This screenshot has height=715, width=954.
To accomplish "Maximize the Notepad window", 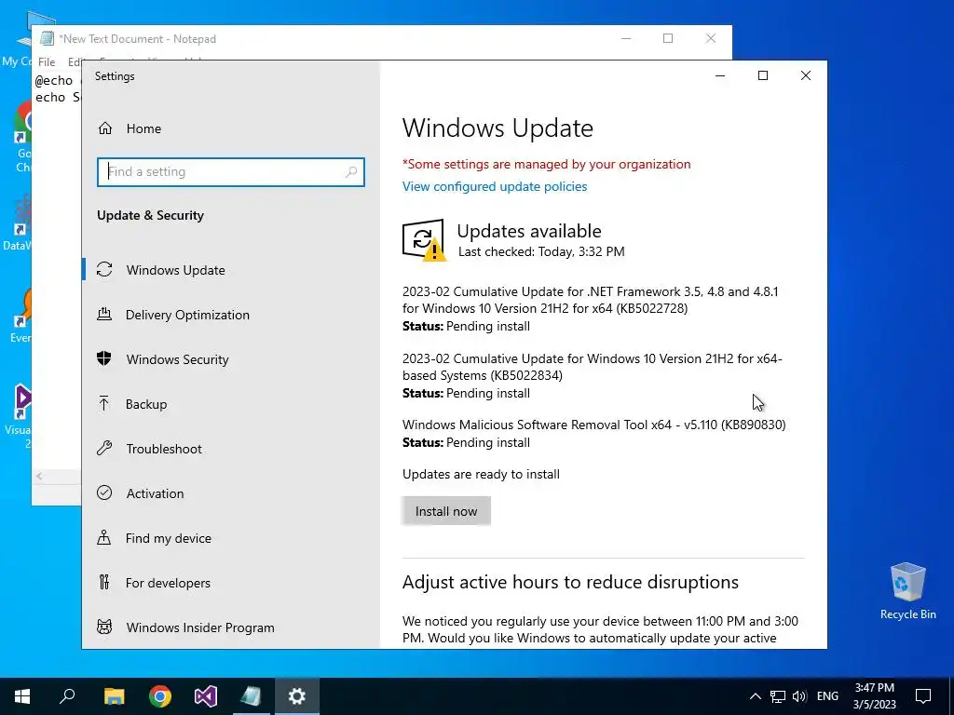I will (667, 38).
